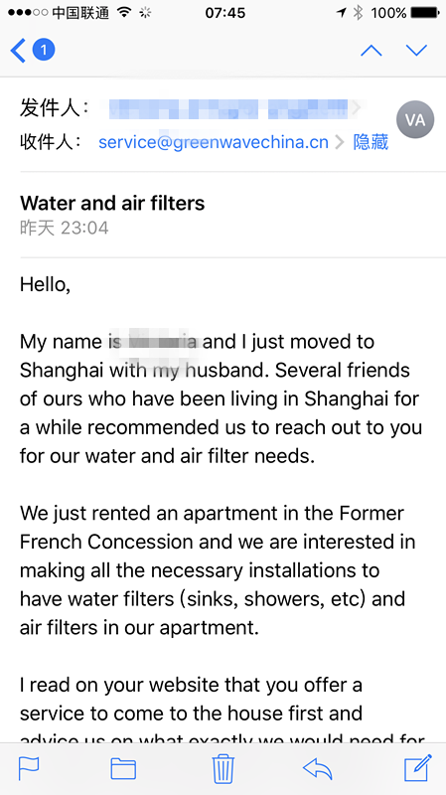
Task: Expand the sender chevron next to blurred address
Action: [357, 107]
